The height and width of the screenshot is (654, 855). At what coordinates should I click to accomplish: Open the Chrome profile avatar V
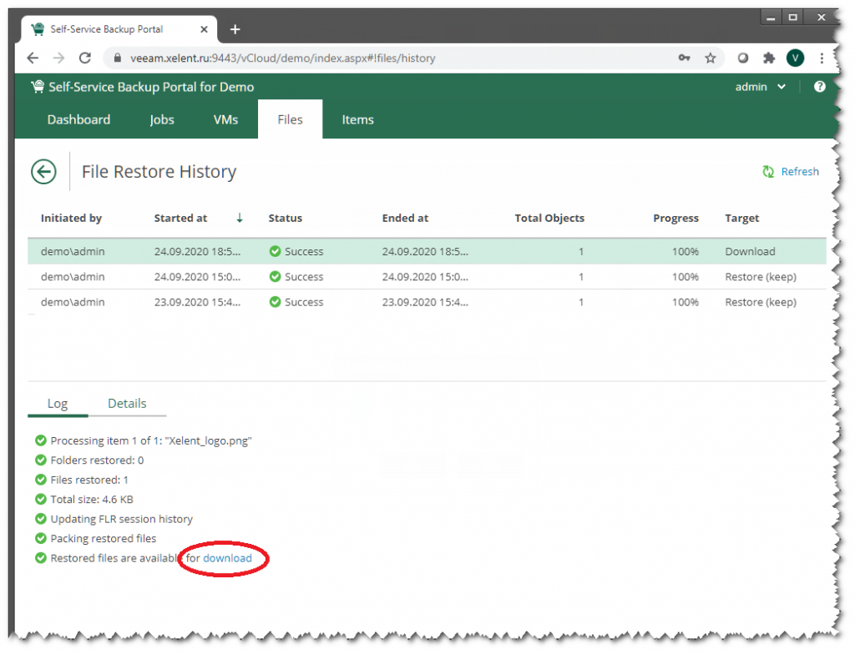tap(795, 58)
